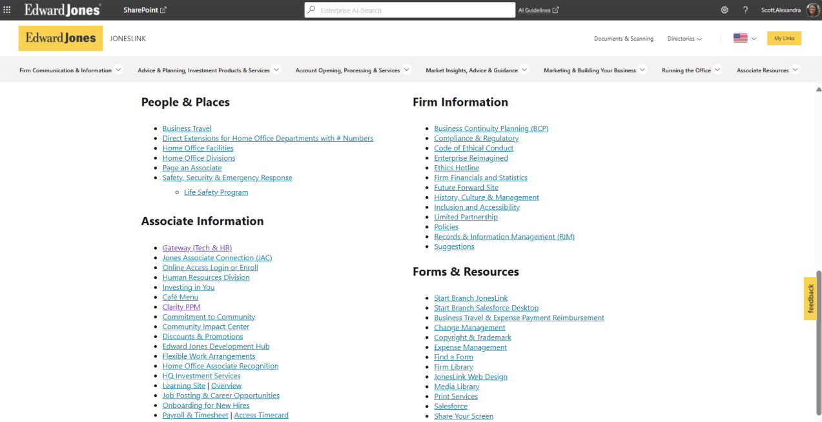Expand Marketing & Building Your Business chevron
Viewport: 822px width, 422px height.
coord(642,70)
